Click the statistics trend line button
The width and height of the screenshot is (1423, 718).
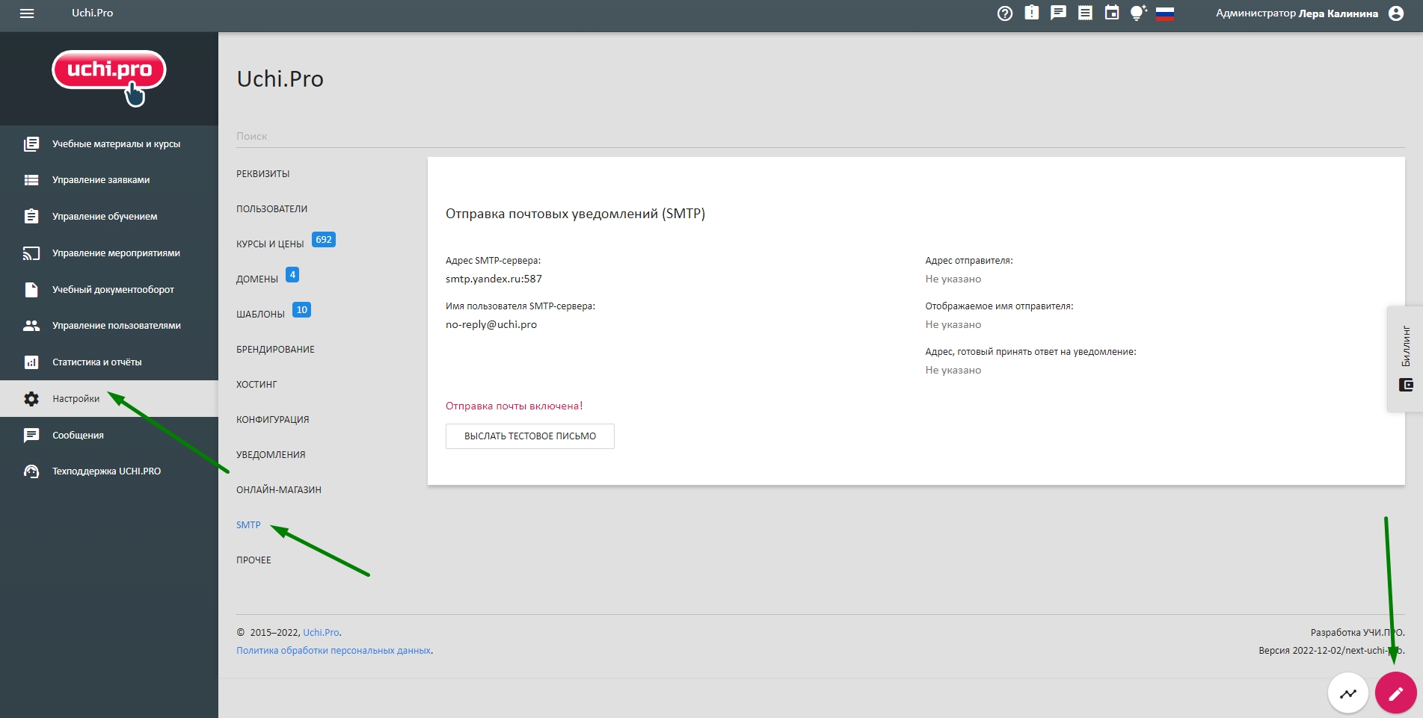(x=1348, y=693)
